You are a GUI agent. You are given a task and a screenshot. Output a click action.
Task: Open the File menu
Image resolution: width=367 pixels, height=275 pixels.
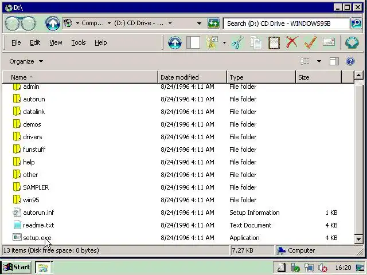coord(16,42)
